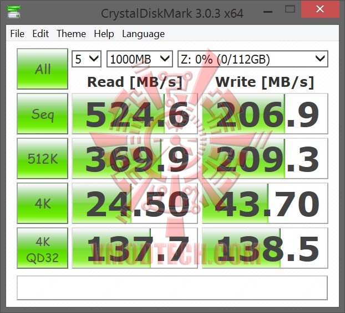Minimize the CrystalDiskMark window

coord(268,11)
